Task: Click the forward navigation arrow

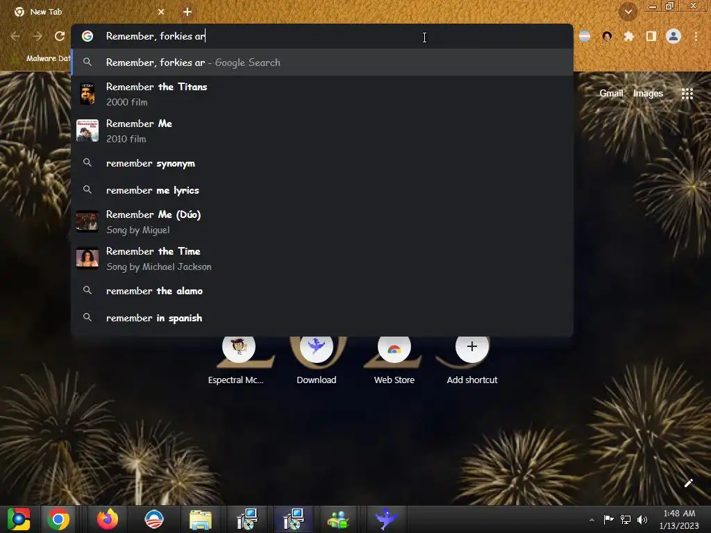Action: (37, 36)
